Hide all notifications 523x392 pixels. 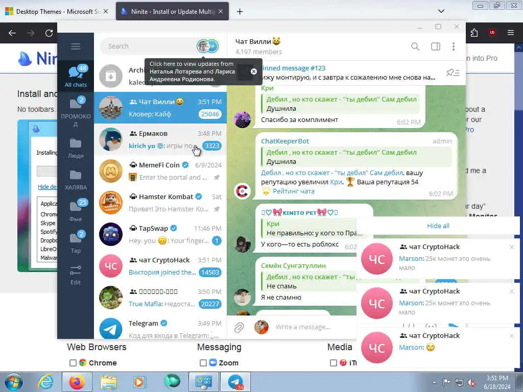(438, 226)
